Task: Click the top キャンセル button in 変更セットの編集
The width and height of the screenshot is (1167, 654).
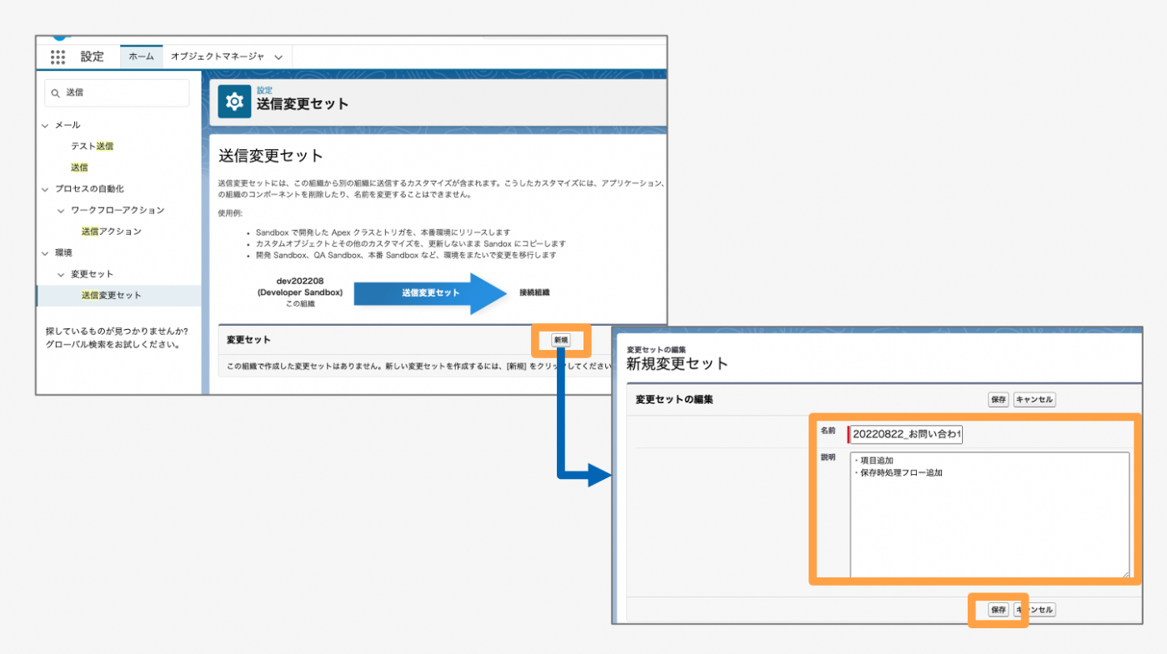Action: [1034, 400]
